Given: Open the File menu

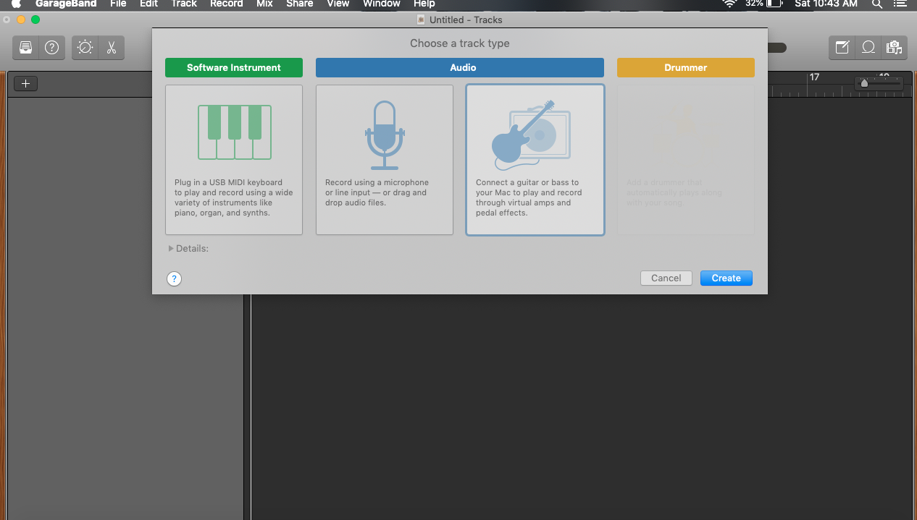Looking at the screenshot, I should coord(118,4).
